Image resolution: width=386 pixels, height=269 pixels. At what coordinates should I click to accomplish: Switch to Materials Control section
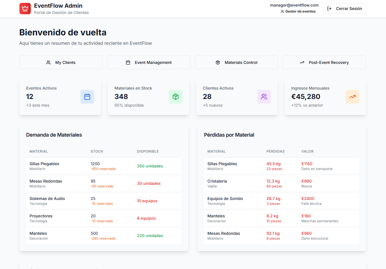point(237,62)
